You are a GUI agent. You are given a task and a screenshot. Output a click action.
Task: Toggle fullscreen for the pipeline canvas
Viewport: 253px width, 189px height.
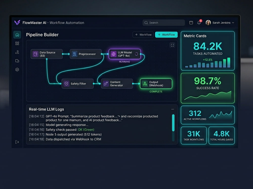[x=172, y=45]
